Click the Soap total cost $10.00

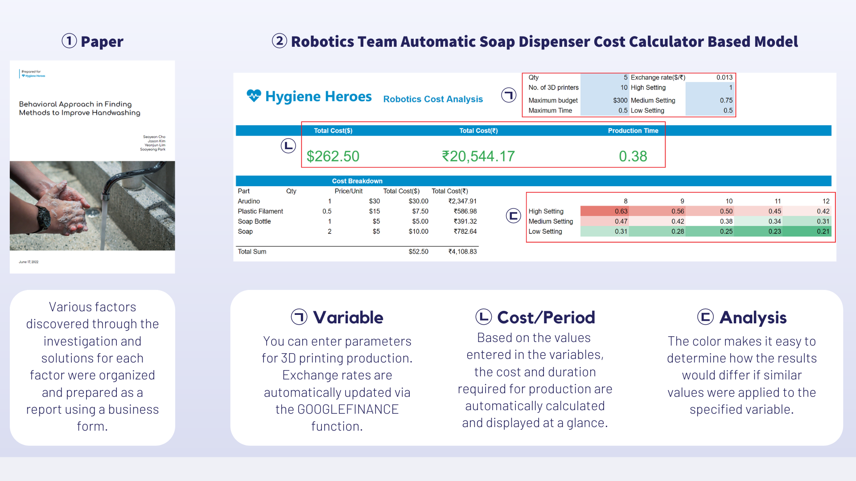tap(418, 232)
